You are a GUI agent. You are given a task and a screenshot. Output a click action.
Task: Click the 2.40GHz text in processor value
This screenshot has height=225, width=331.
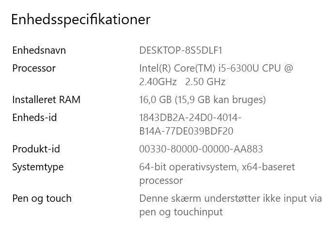tap(158, 82)
